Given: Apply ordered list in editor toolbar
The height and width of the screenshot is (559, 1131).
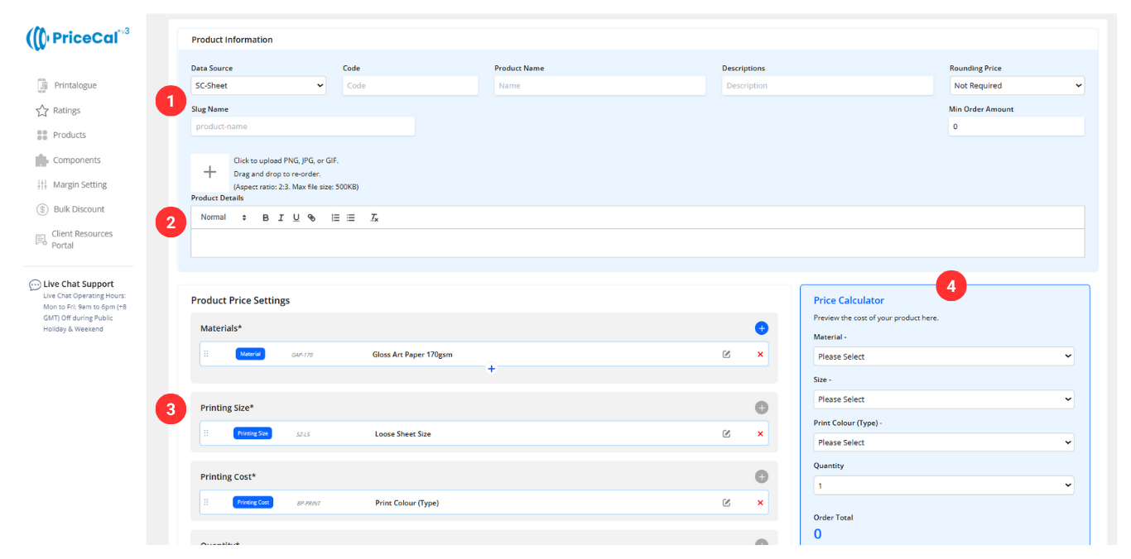Looking at the screenshot, I should [x=335, y=217].
